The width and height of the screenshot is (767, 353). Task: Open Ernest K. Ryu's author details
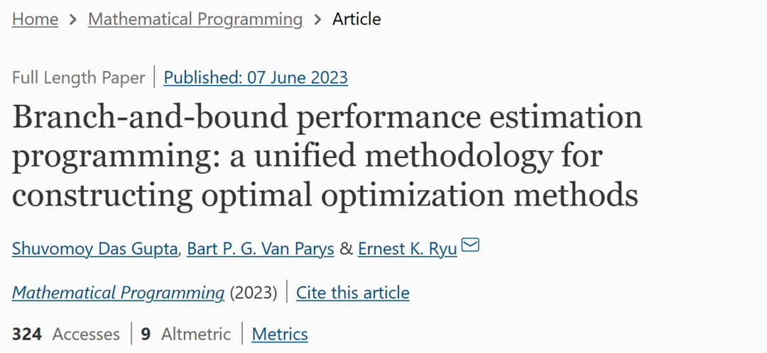click(x=407, y=250)
